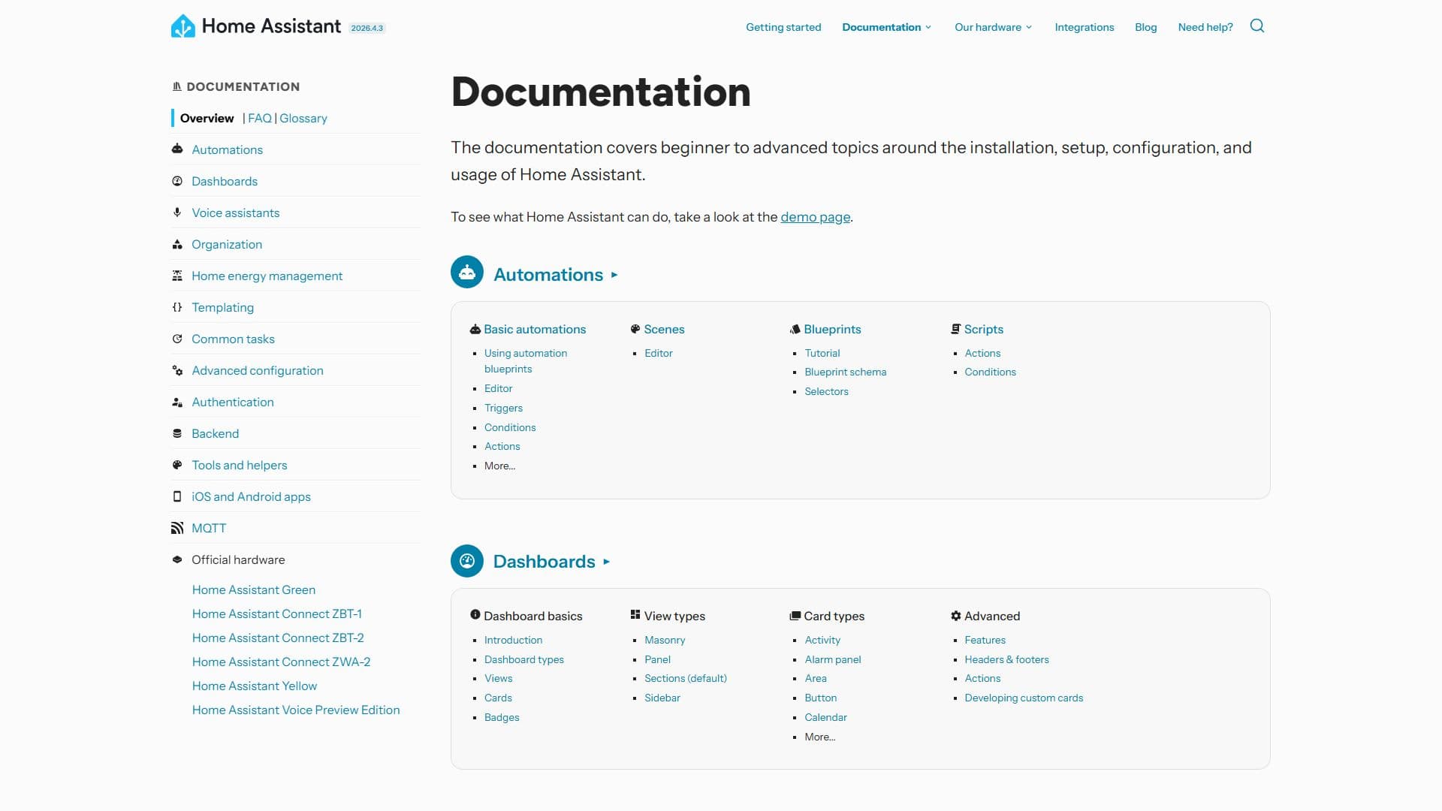
Task: Follow the demo page link
Action: coord(816,217)
